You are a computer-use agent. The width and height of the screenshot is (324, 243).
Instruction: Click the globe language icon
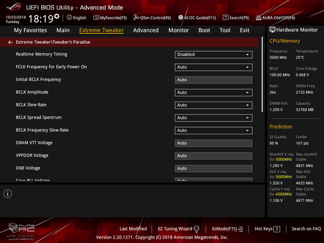click(70, 17)
